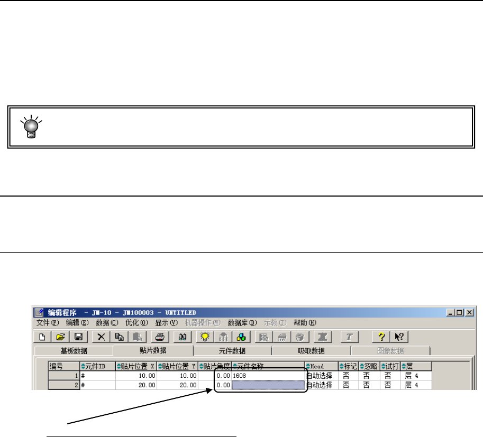Open the 优化(O) menu

click(x=136, y=323)
